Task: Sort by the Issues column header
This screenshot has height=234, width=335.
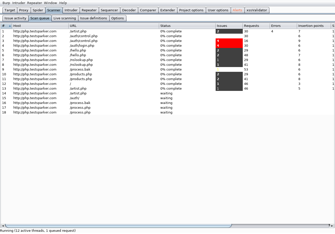Action: [x=229, y=26]
